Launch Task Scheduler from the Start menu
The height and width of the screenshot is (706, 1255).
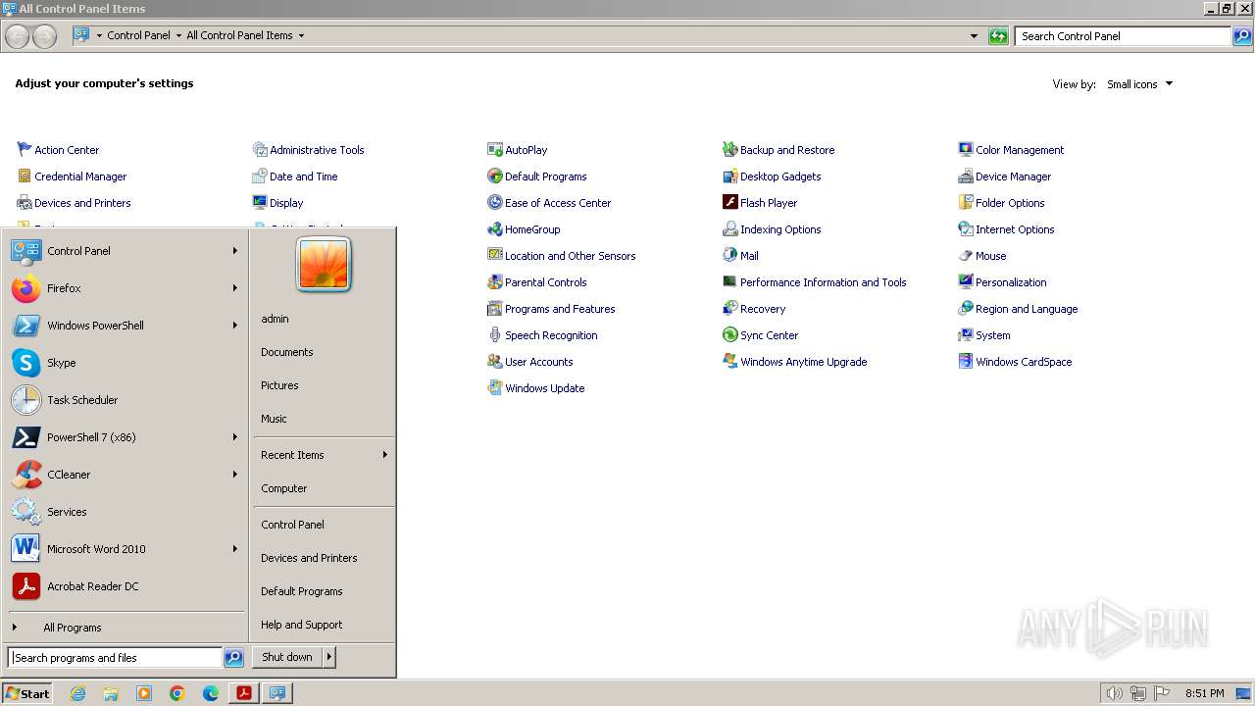(x=125, y=400)
